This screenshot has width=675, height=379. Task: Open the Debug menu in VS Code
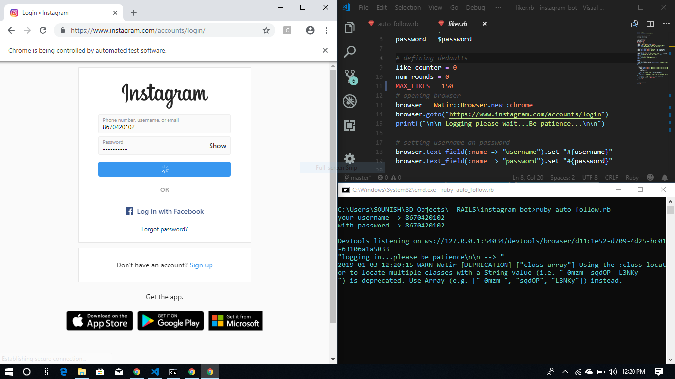point(475,7)
